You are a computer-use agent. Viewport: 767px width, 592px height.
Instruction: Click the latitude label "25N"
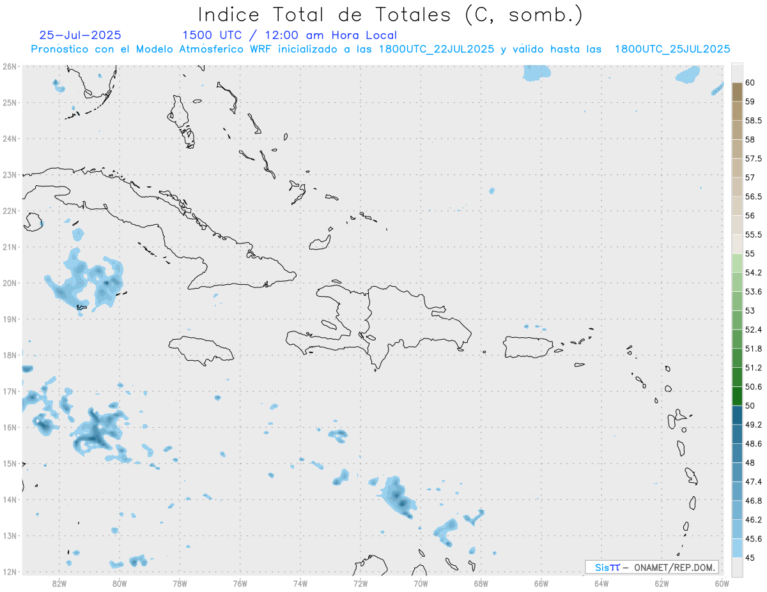click(x=9, y=103)
